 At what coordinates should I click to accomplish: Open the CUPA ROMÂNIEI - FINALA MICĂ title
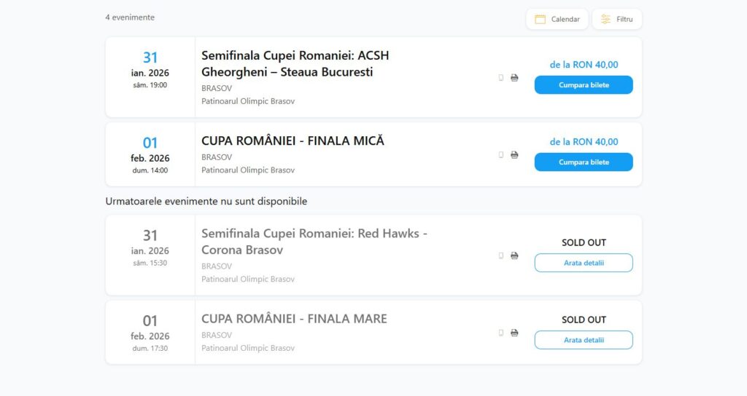(x=293, y=140)
